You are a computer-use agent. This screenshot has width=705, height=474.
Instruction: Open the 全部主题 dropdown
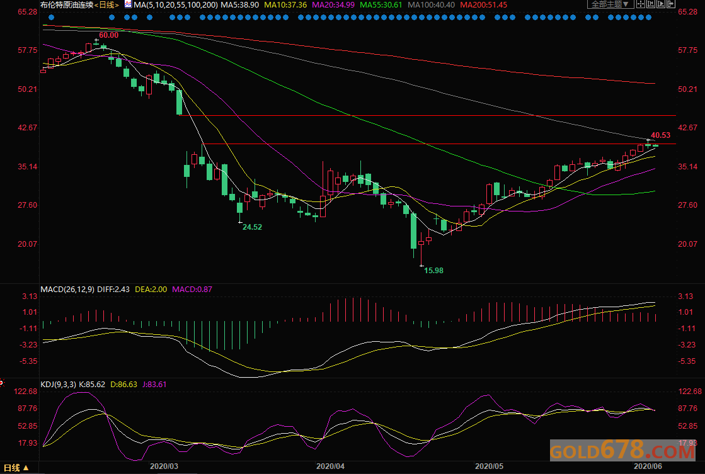point(610,4)
